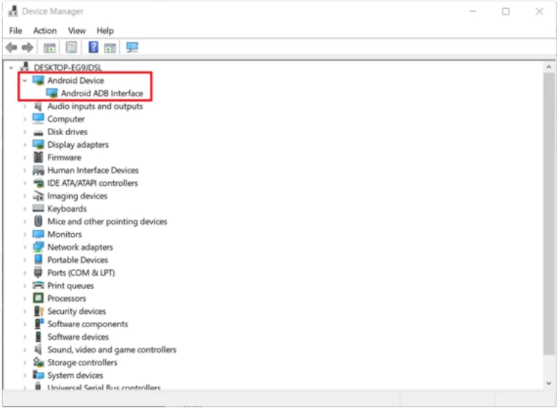Expand the Monitors category
Viewport: 560px width, 408px height.
pos(25,235)
